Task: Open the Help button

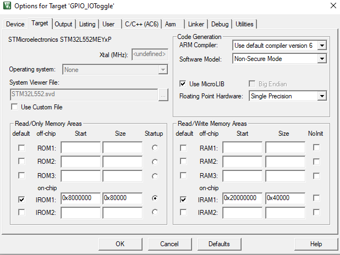Action: [316, 244]
